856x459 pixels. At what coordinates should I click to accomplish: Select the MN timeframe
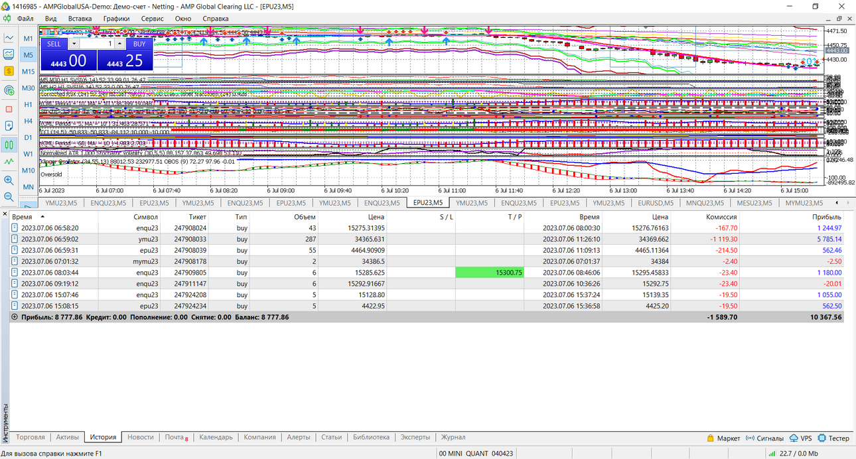point(28,187)
